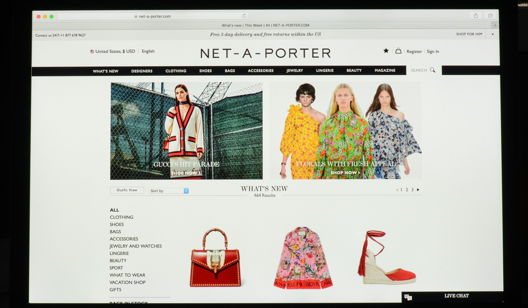Open the Accessories menu
Image resolution: width=528 pixels, height=308 pixels.
(x=261, y=70)
